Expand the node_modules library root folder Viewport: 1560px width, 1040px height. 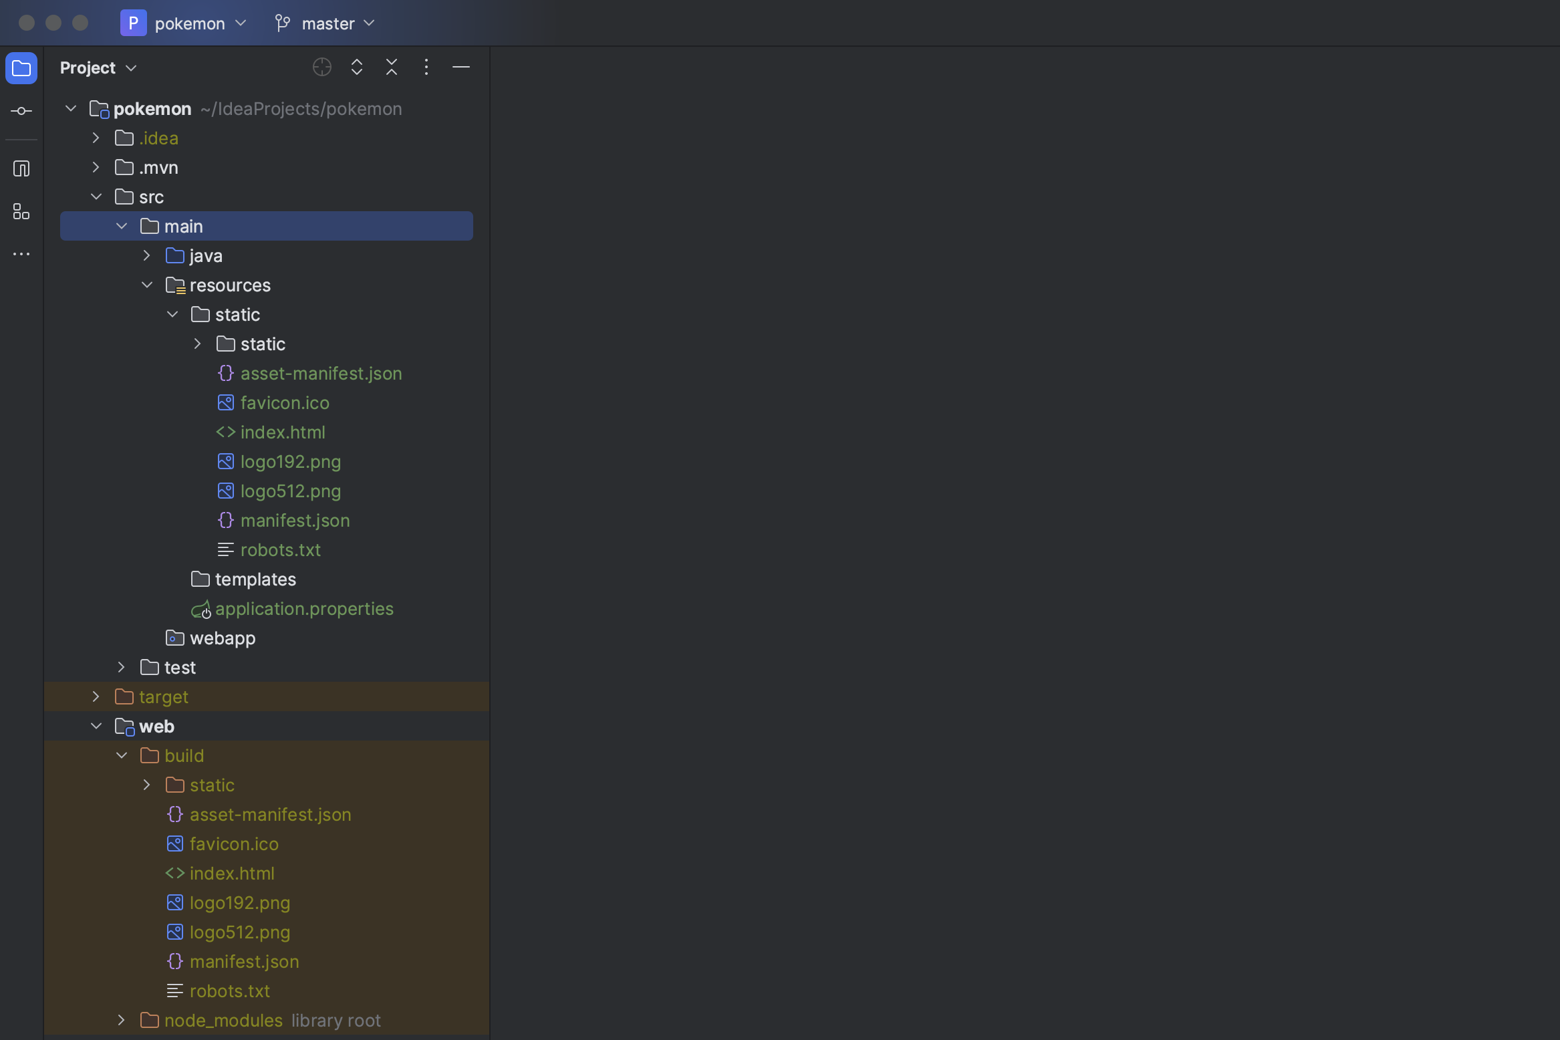coord(122,1021)
